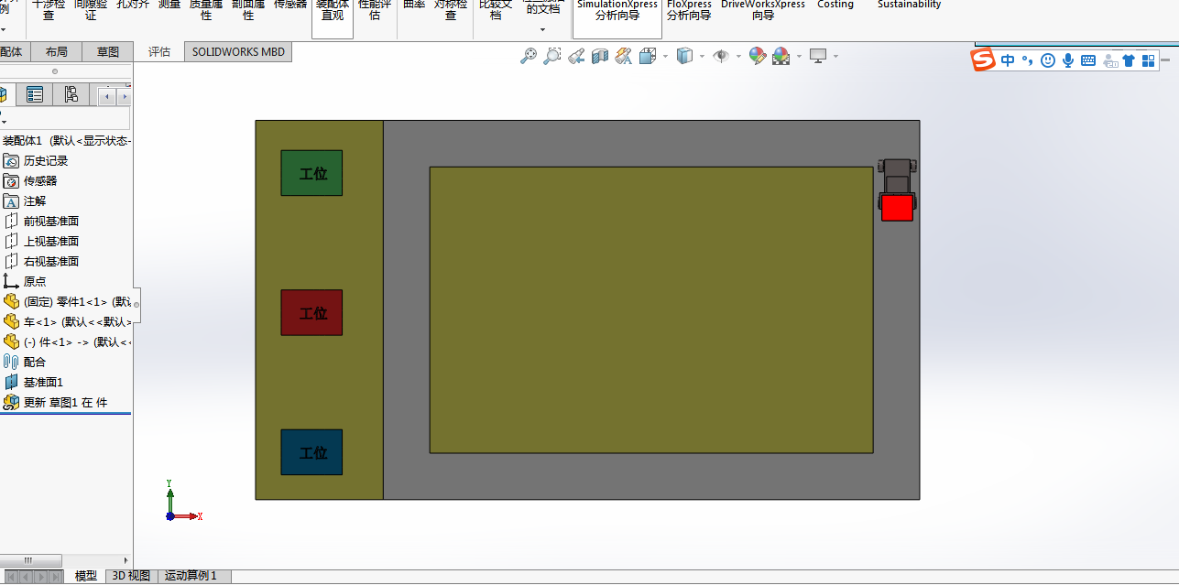Switch to the 草图 tab
The width and height of the screenshot is (1179, 585).
pyautogui.click(x=108, y=52)
